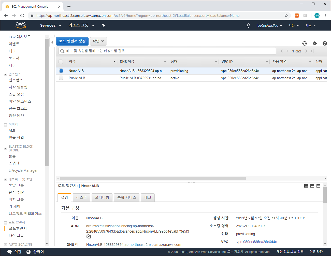Open 대상 그룹 in sidebar
The image size is (331, 256).
(16, 236)
